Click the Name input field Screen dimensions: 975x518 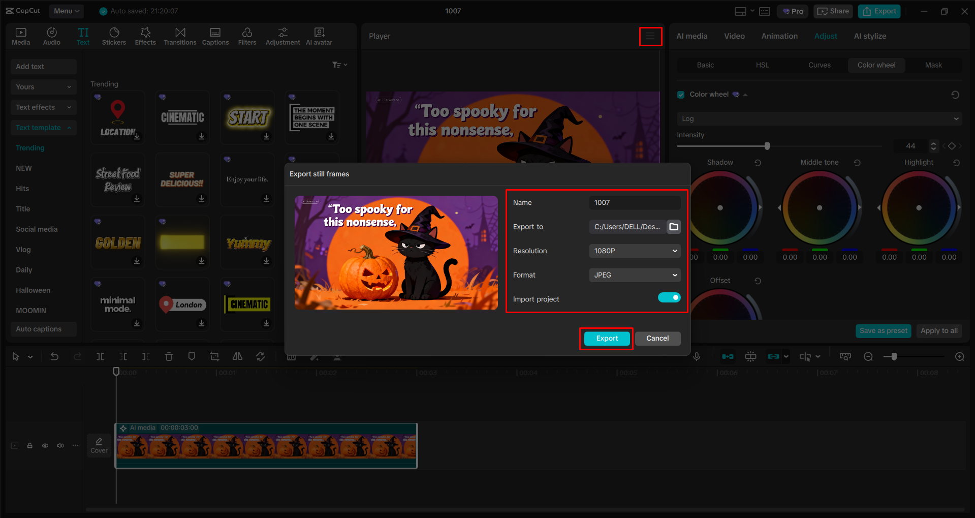[635, 203]
